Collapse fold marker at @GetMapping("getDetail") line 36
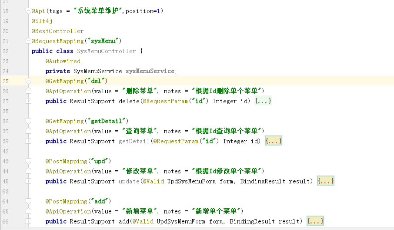394x230 pixels. (x=28, y=121)
